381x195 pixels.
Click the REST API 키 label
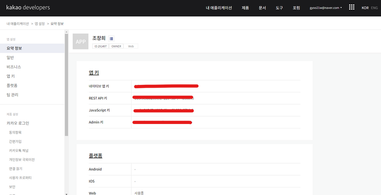pyautogui.click(x=98, y=98)
